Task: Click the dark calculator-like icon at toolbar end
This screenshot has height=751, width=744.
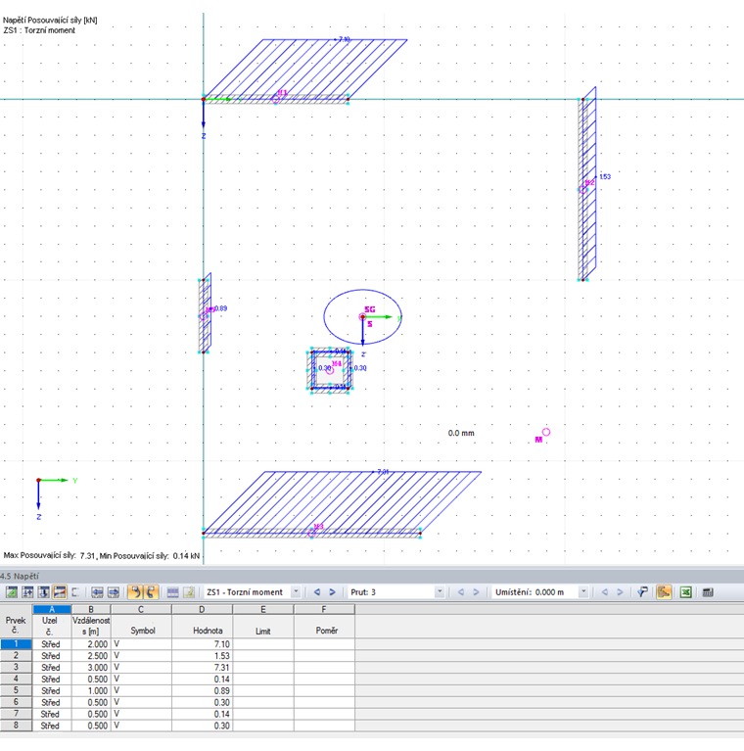Action: coord(708,592)
